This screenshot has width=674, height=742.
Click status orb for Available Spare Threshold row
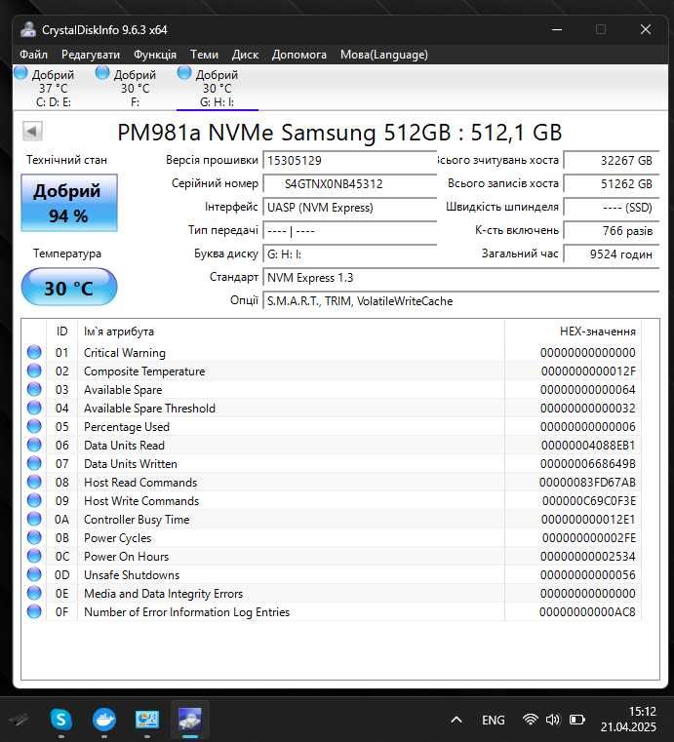pos(34,408)
